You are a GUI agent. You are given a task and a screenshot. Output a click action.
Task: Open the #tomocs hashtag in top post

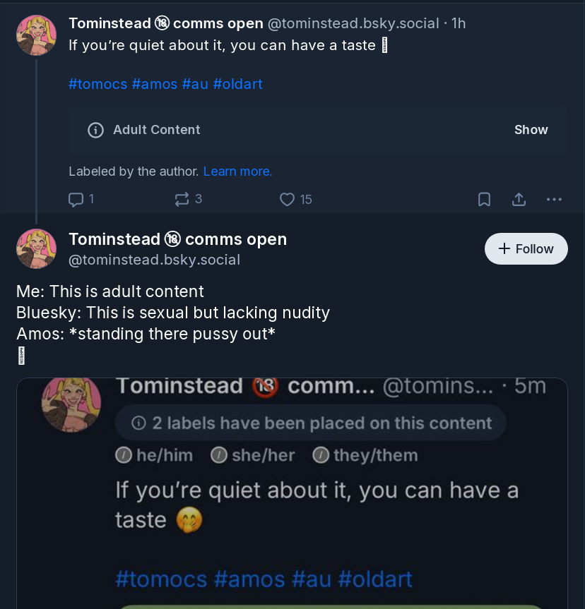coord(97,84)
